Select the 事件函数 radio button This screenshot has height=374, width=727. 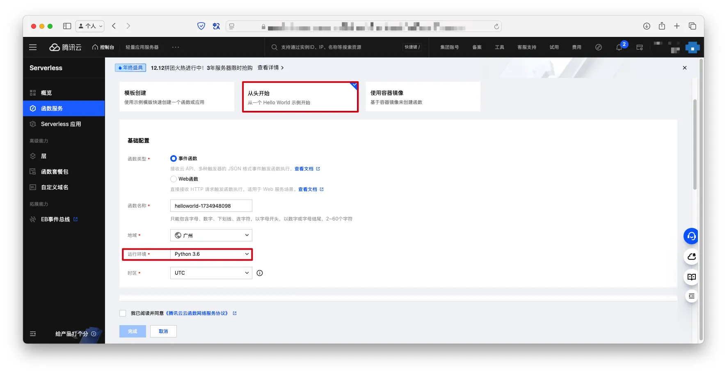point(174,158)
